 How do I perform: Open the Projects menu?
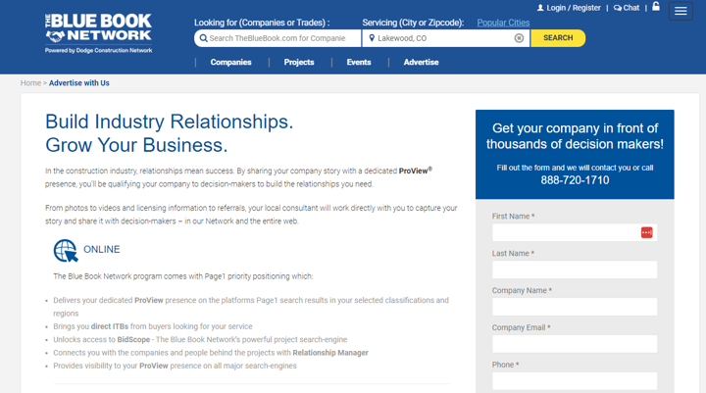[x=298, y=62]
